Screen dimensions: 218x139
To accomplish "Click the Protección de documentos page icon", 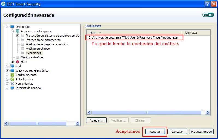I will tap(22, 40).
